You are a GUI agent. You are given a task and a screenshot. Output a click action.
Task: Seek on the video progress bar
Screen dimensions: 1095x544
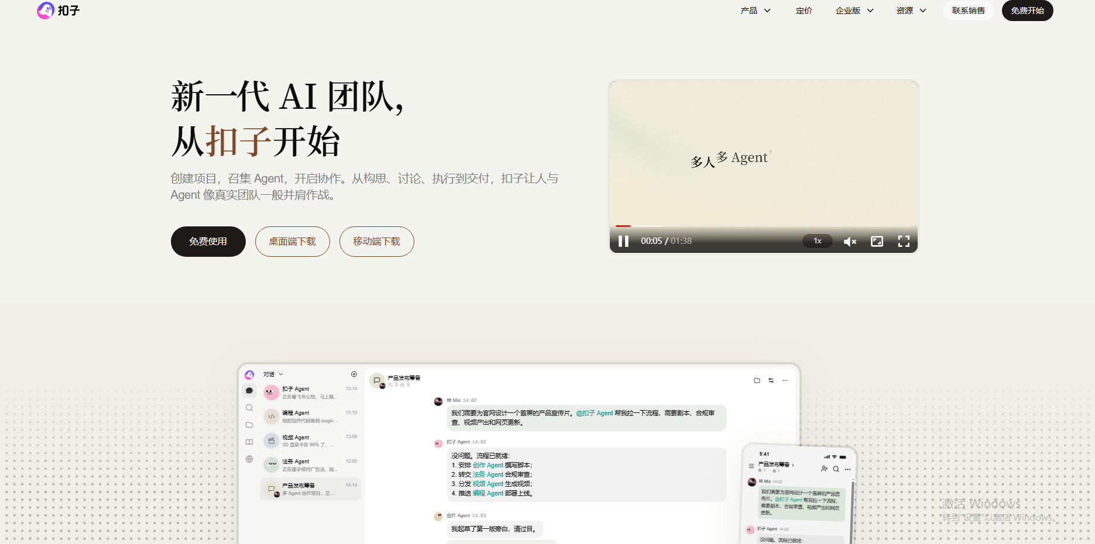click(x=764, y=226)
